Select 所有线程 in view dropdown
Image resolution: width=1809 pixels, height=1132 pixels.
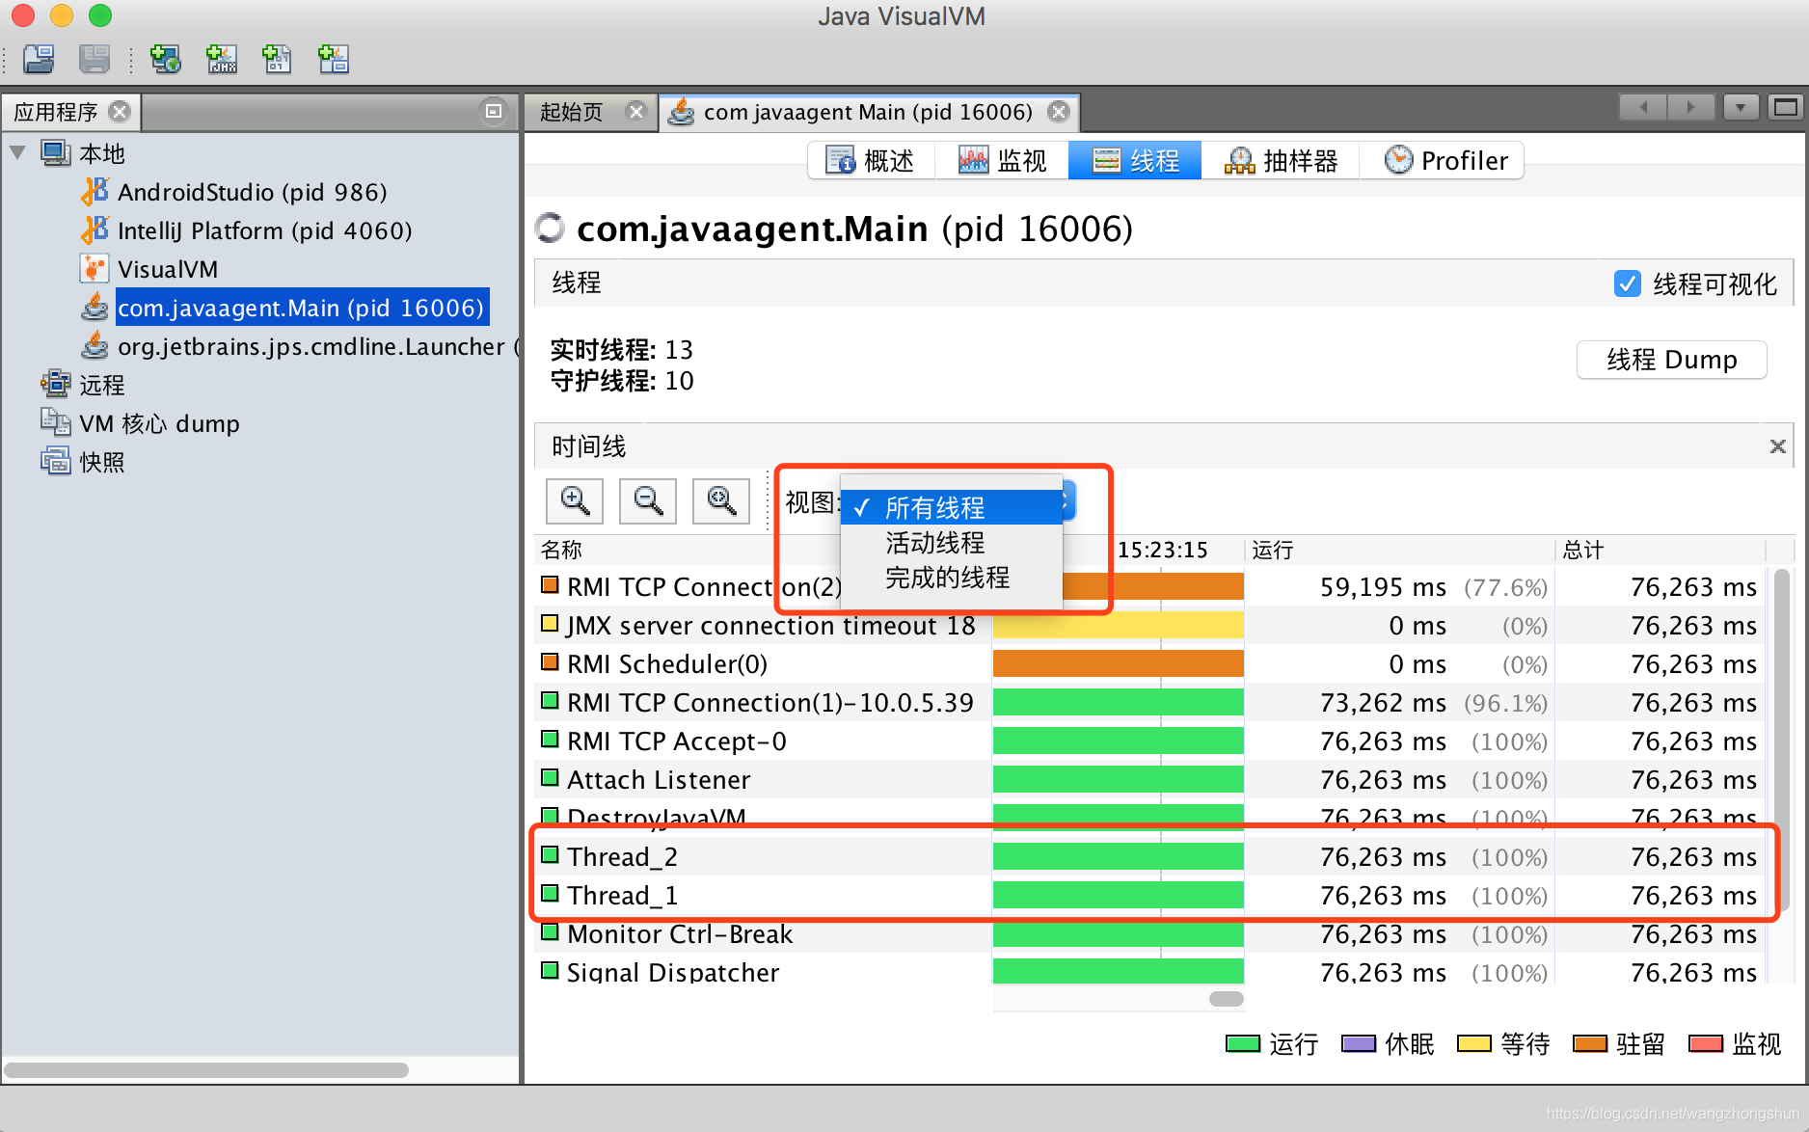point(952,507)
